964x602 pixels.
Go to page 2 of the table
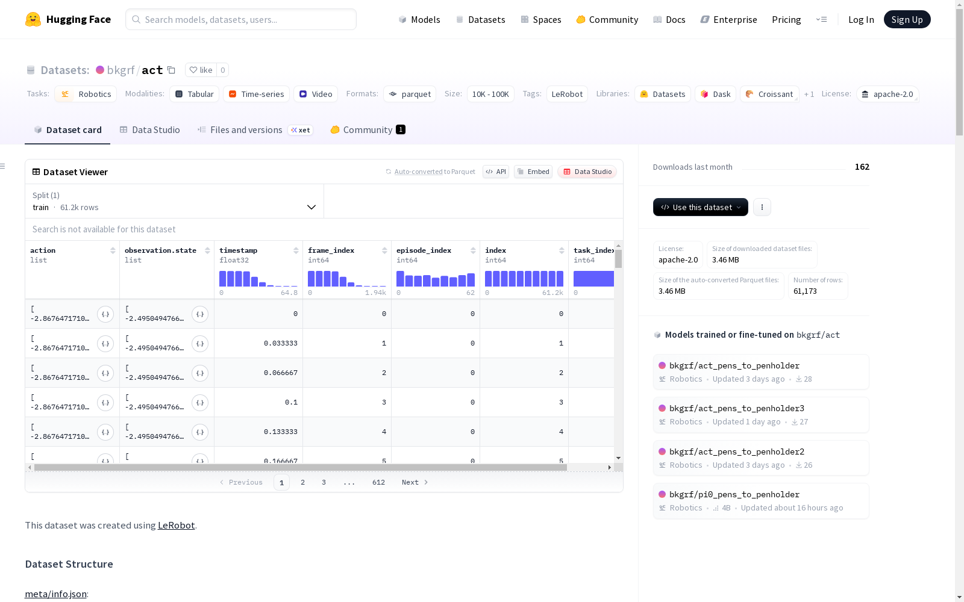302,482
